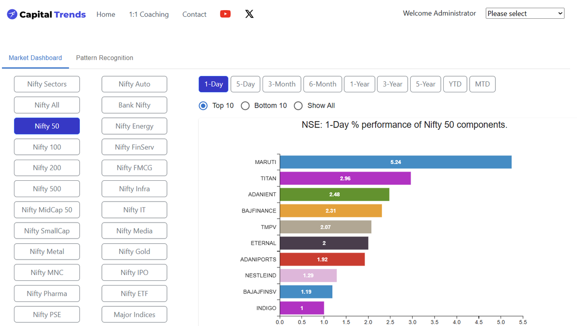Image resolution: width=577 pixels, height=326 pixels.
Task: Select the Nifty Infra button
Action: [135, 189]
